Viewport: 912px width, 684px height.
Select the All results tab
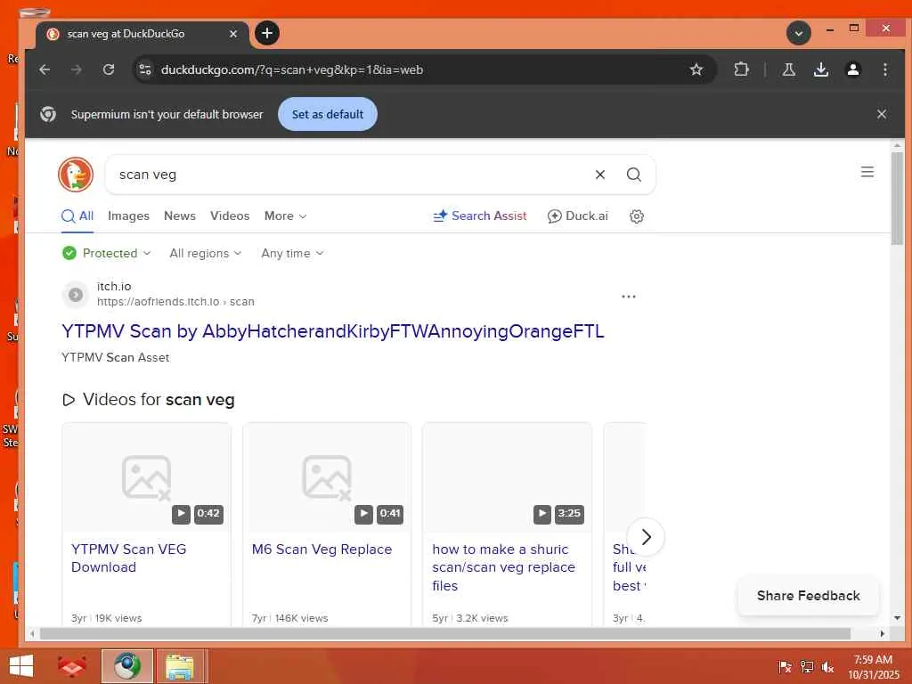point(77,216)
